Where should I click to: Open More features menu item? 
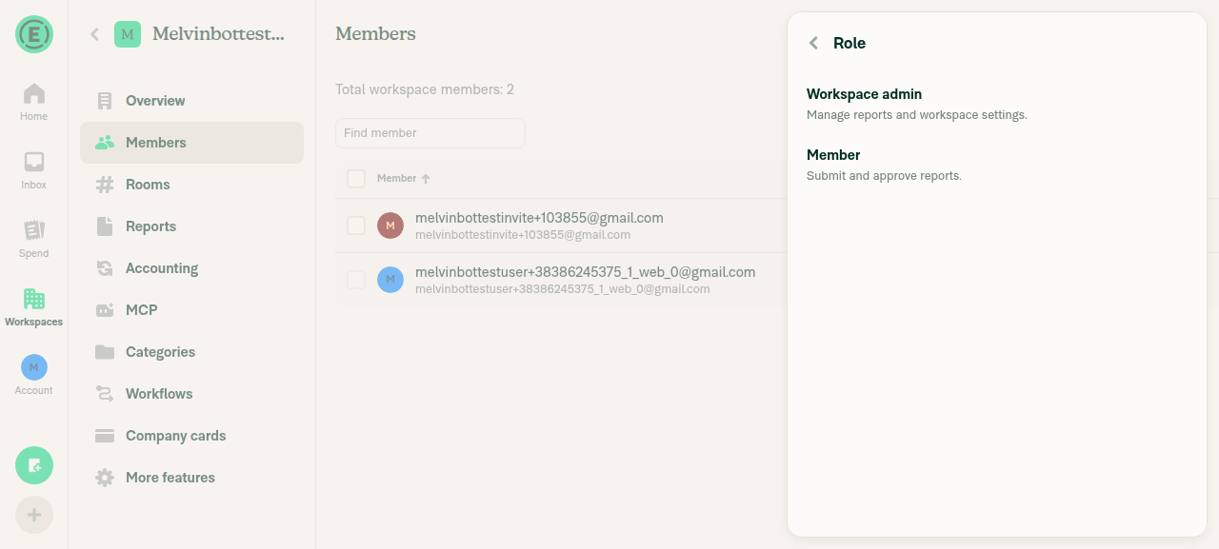pos(191,478)
